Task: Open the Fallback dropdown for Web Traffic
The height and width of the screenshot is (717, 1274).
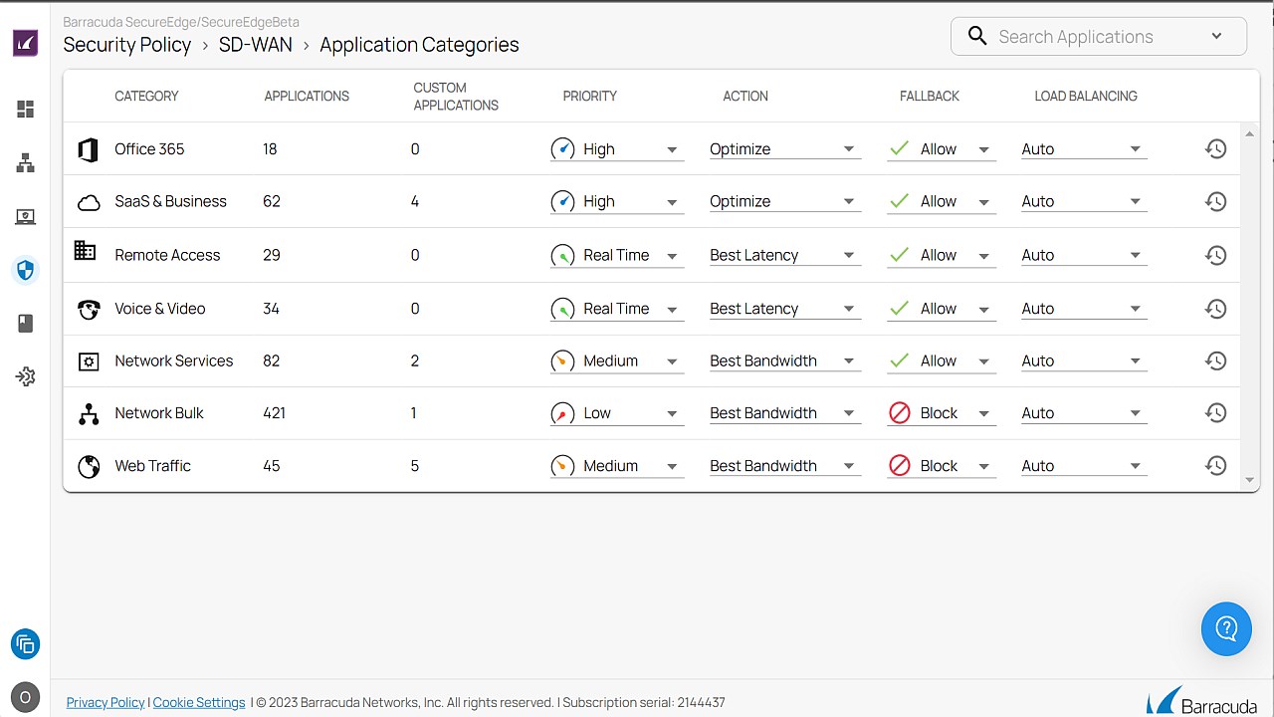Action: pyautogui.click(x=942, y=466)
